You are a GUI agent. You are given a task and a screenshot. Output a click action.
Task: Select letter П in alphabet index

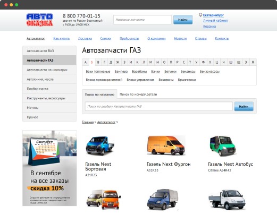171,62
